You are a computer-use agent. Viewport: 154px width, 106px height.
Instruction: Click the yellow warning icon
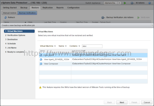(40, 87)
